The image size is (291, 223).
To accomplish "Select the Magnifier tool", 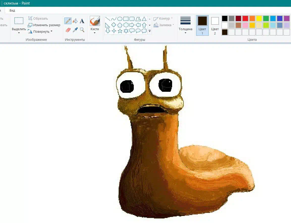I will (x=82, y=30).
